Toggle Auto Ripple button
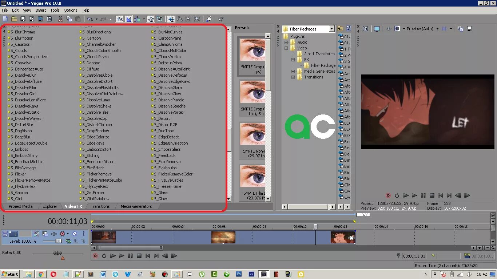 [x=137, y=19]
